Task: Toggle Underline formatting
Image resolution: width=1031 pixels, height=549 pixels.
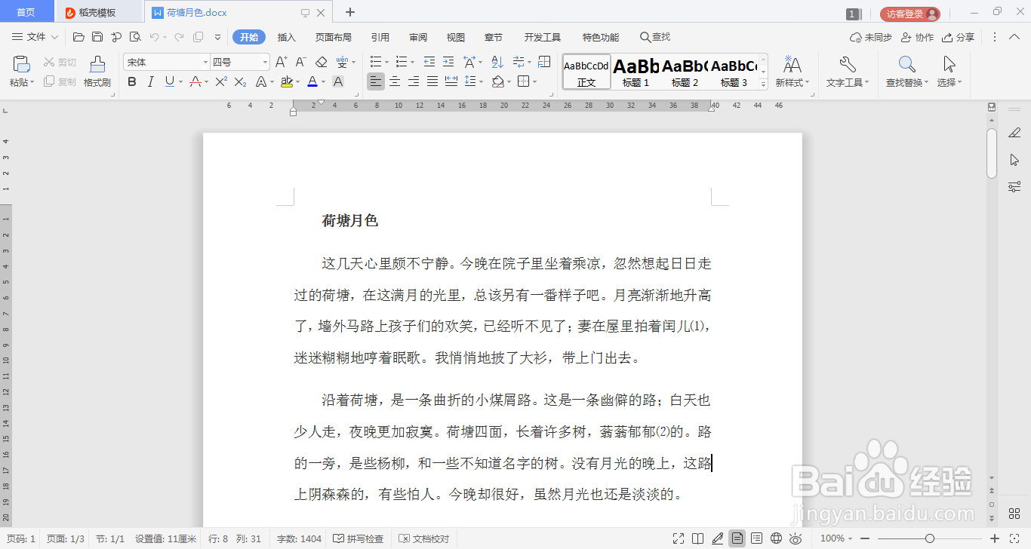Action: (169, 81)
